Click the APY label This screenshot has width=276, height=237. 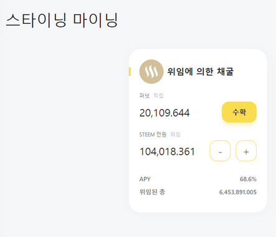pos(145,179)
